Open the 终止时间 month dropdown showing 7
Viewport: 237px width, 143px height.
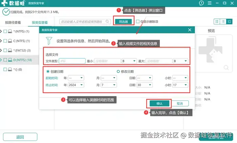(x=109, y=85)
